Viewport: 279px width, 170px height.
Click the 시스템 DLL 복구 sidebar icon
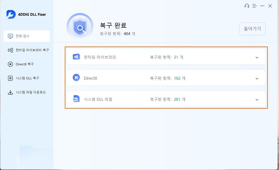[10, 78]
